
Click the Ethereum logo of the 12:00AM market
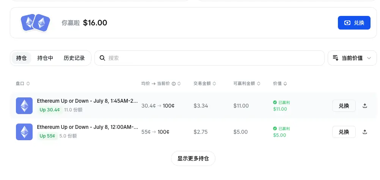point(24,132)
